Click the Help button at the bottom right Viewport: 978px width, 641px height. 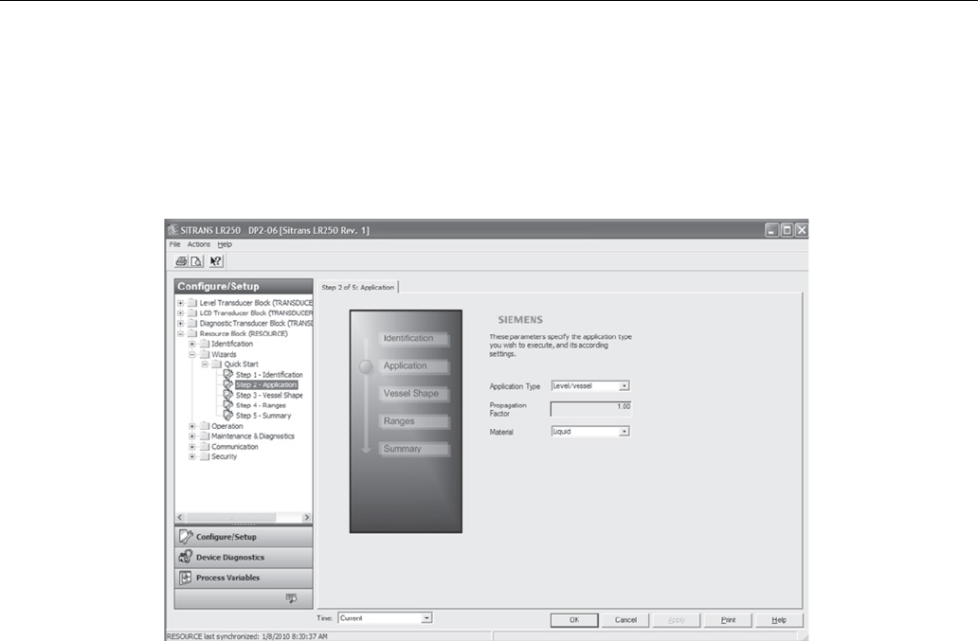[x=779, y=620]
